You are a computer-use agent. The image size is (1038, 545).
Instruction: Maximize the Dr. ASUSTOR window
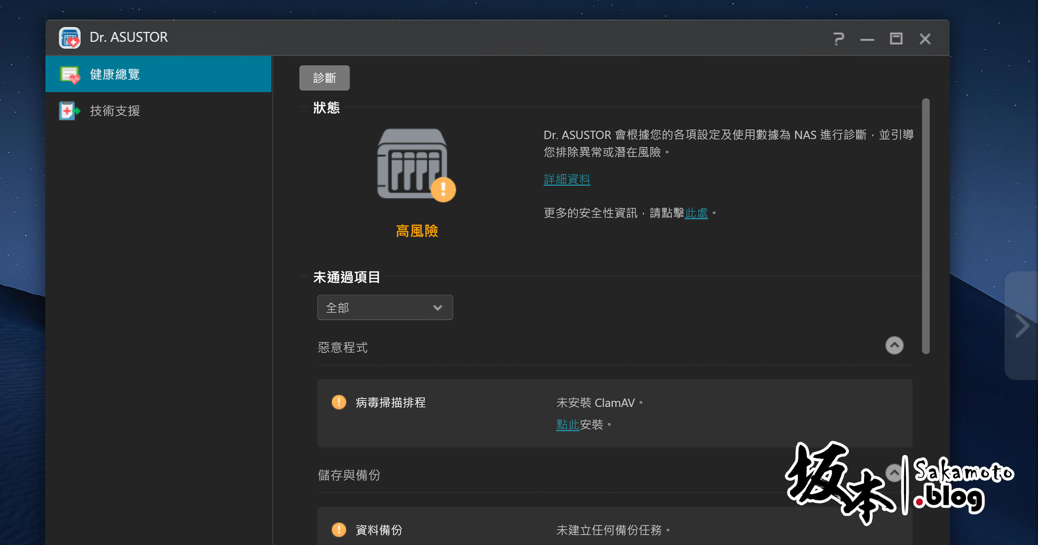point(896,39)
